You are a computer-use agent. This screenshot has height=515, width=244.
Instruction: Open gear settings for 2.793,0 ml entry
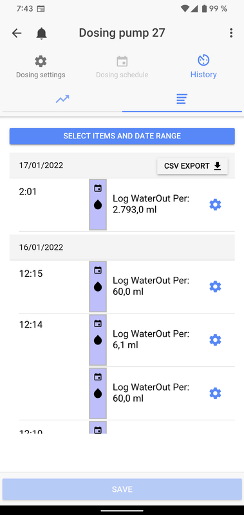click(216, 205)
